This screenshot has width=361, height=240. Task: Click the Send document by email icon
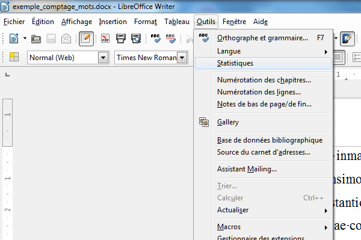[66, 38]
